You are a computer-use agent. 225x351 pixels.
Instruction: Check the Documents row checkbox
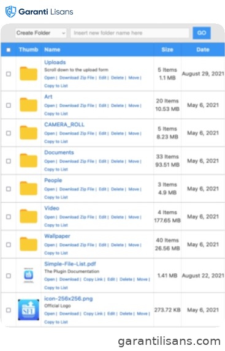pyautogui.click(x=9, y=161)
